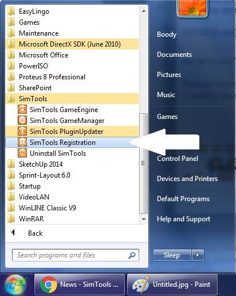Click the search magnifier icon

(x=132, y=255)
